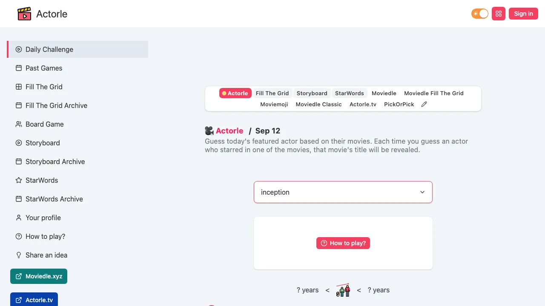
Task: Switch to the Storyboard game tab
Action: tap(312, 93)
